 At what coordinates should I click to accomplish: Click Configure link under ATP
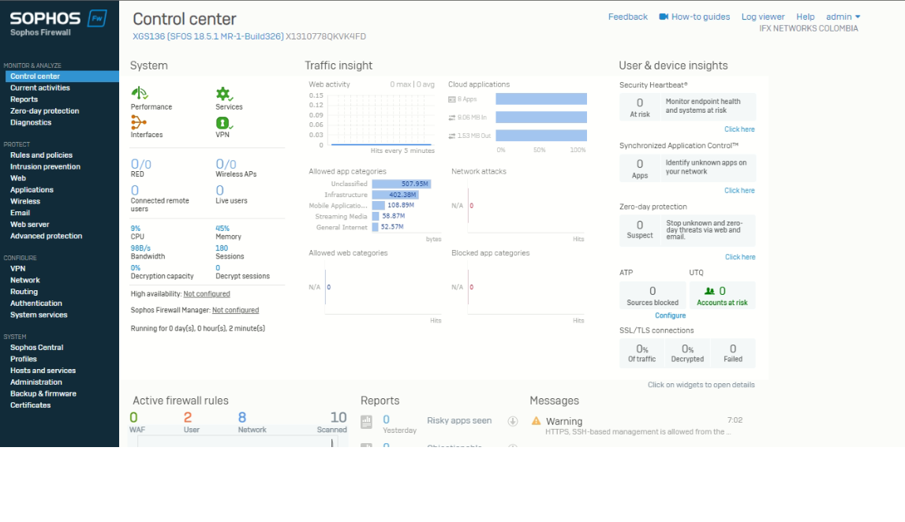tap(670, 315)
